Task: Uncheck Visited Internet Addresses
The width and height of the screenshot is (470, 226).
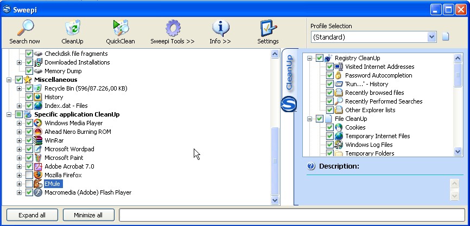Action: (330, 67)
